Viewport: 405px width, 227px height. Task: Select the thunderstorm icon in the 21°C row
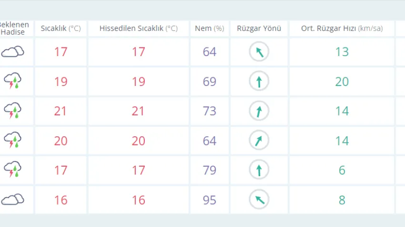[x=13, y=111]
